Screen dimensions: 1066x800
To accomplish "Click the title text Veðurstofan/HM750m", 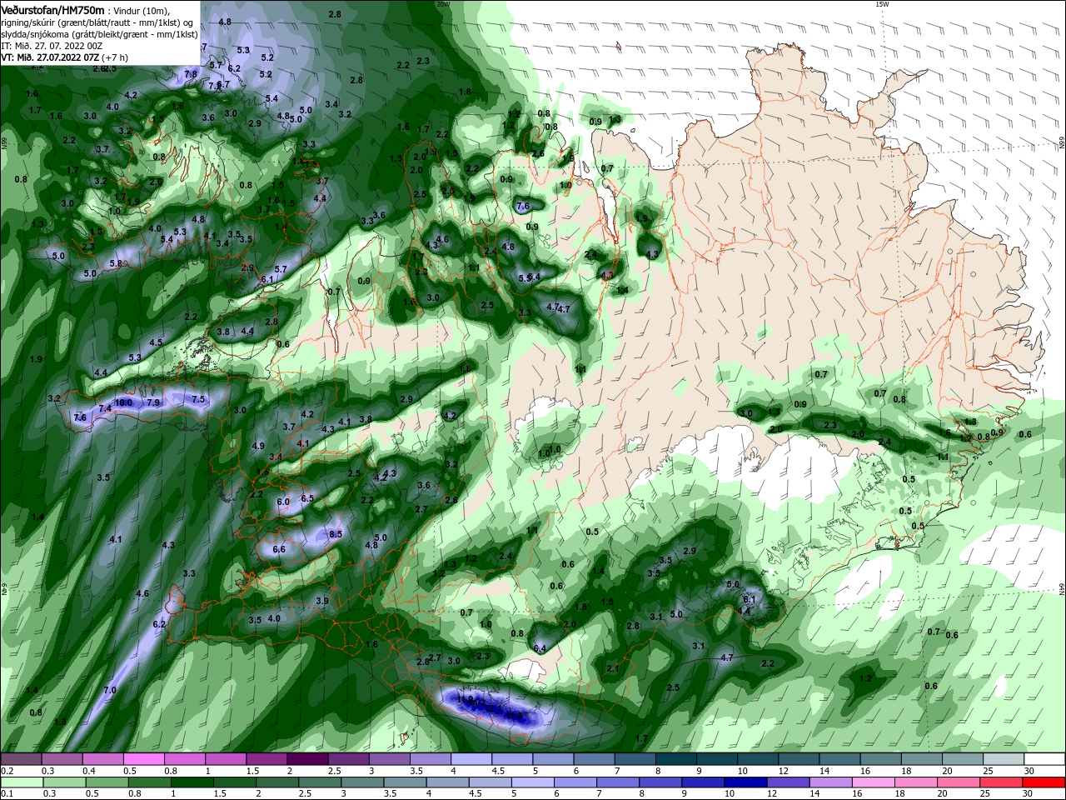I will [x=52, y=9].
